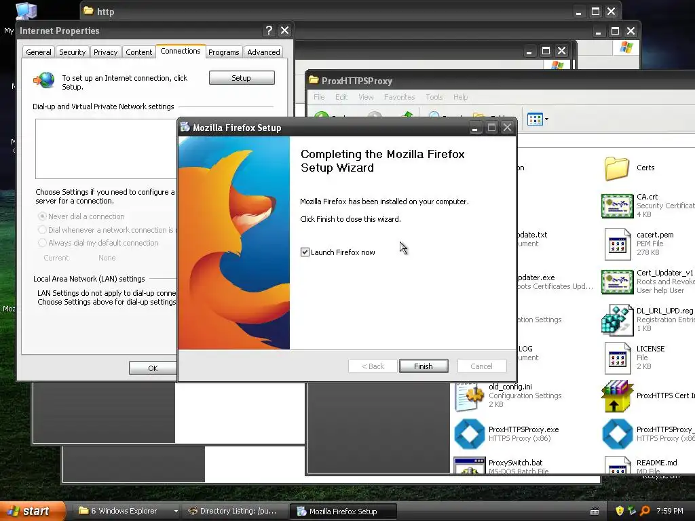Open Tools menu in ProxHTTPSProxy window
The height and width of the screenshot is (521, 695).
[x=434, y=97]
